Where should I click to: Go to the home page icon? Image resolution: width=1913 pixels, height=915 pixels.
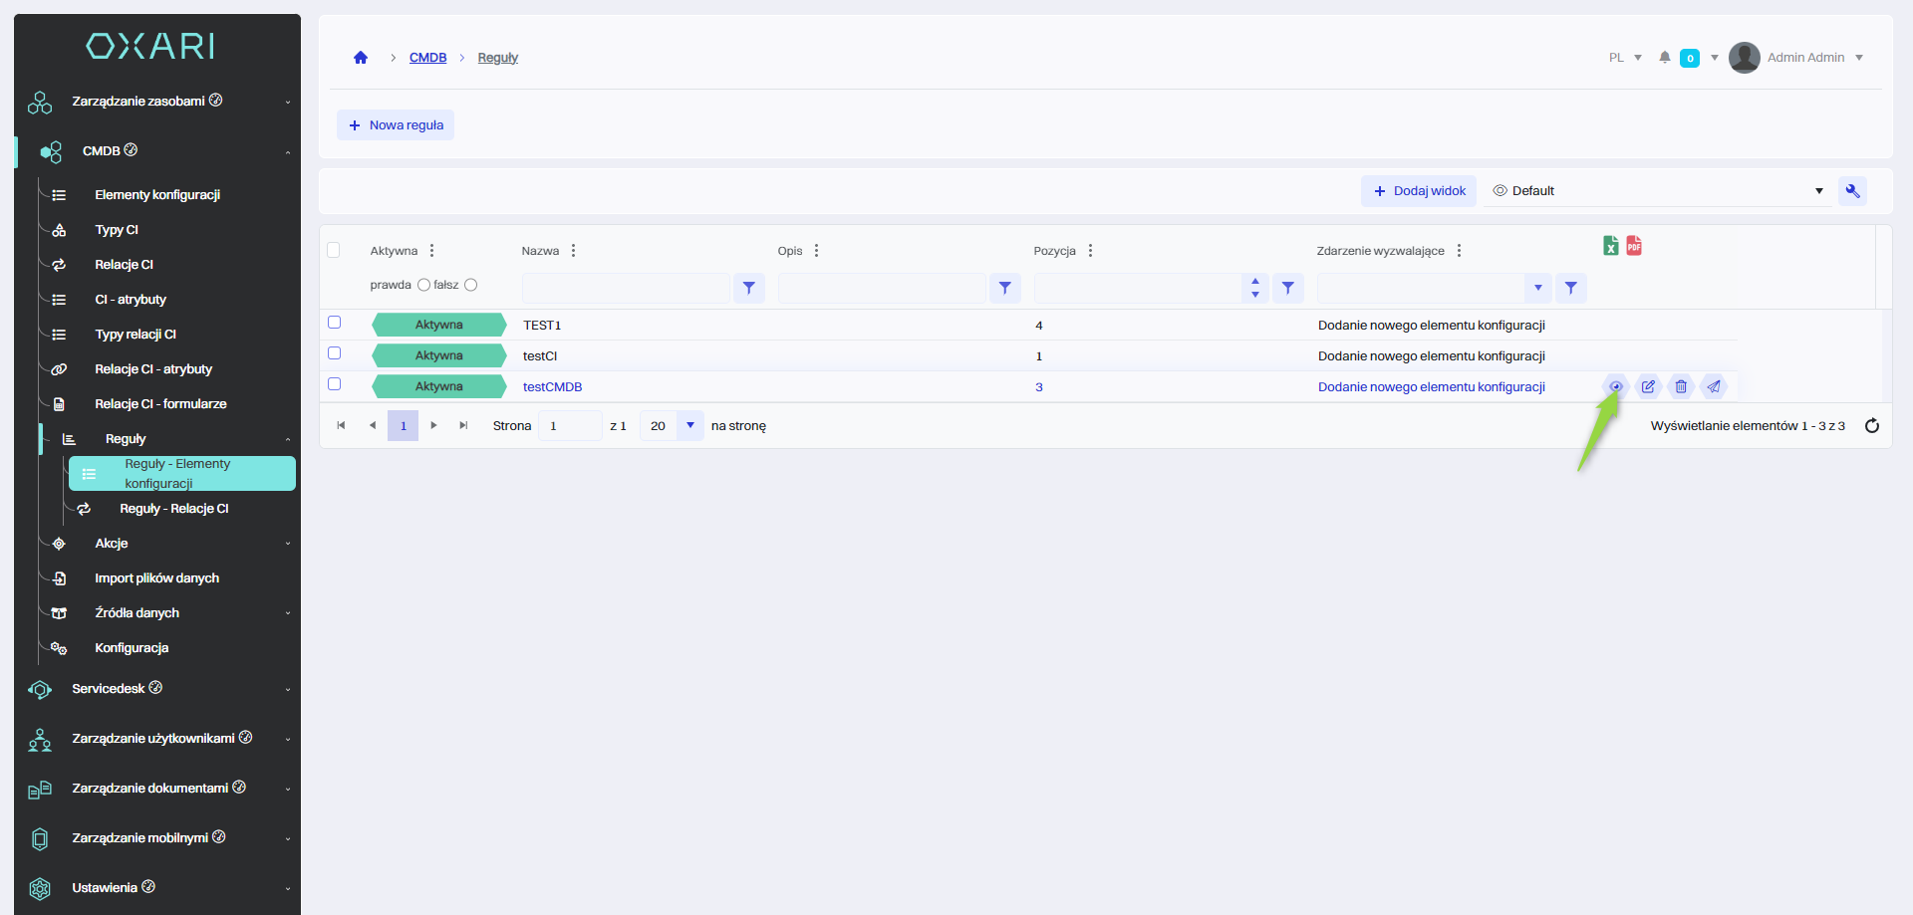(361, 58)
